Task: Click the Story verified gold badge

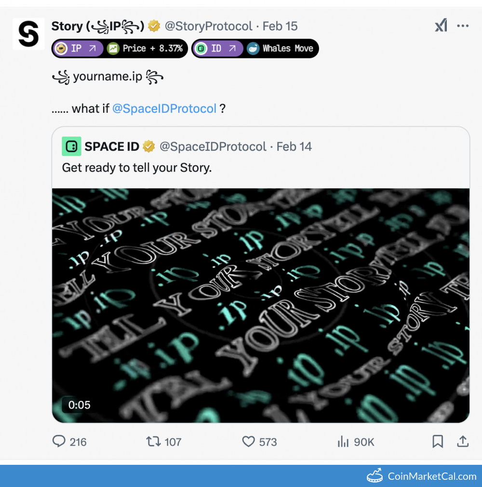Action: [x=154, y=26]
